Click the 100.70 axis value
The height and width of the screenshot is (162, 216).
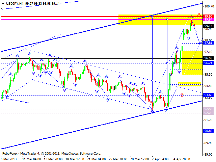click(209, 6)
